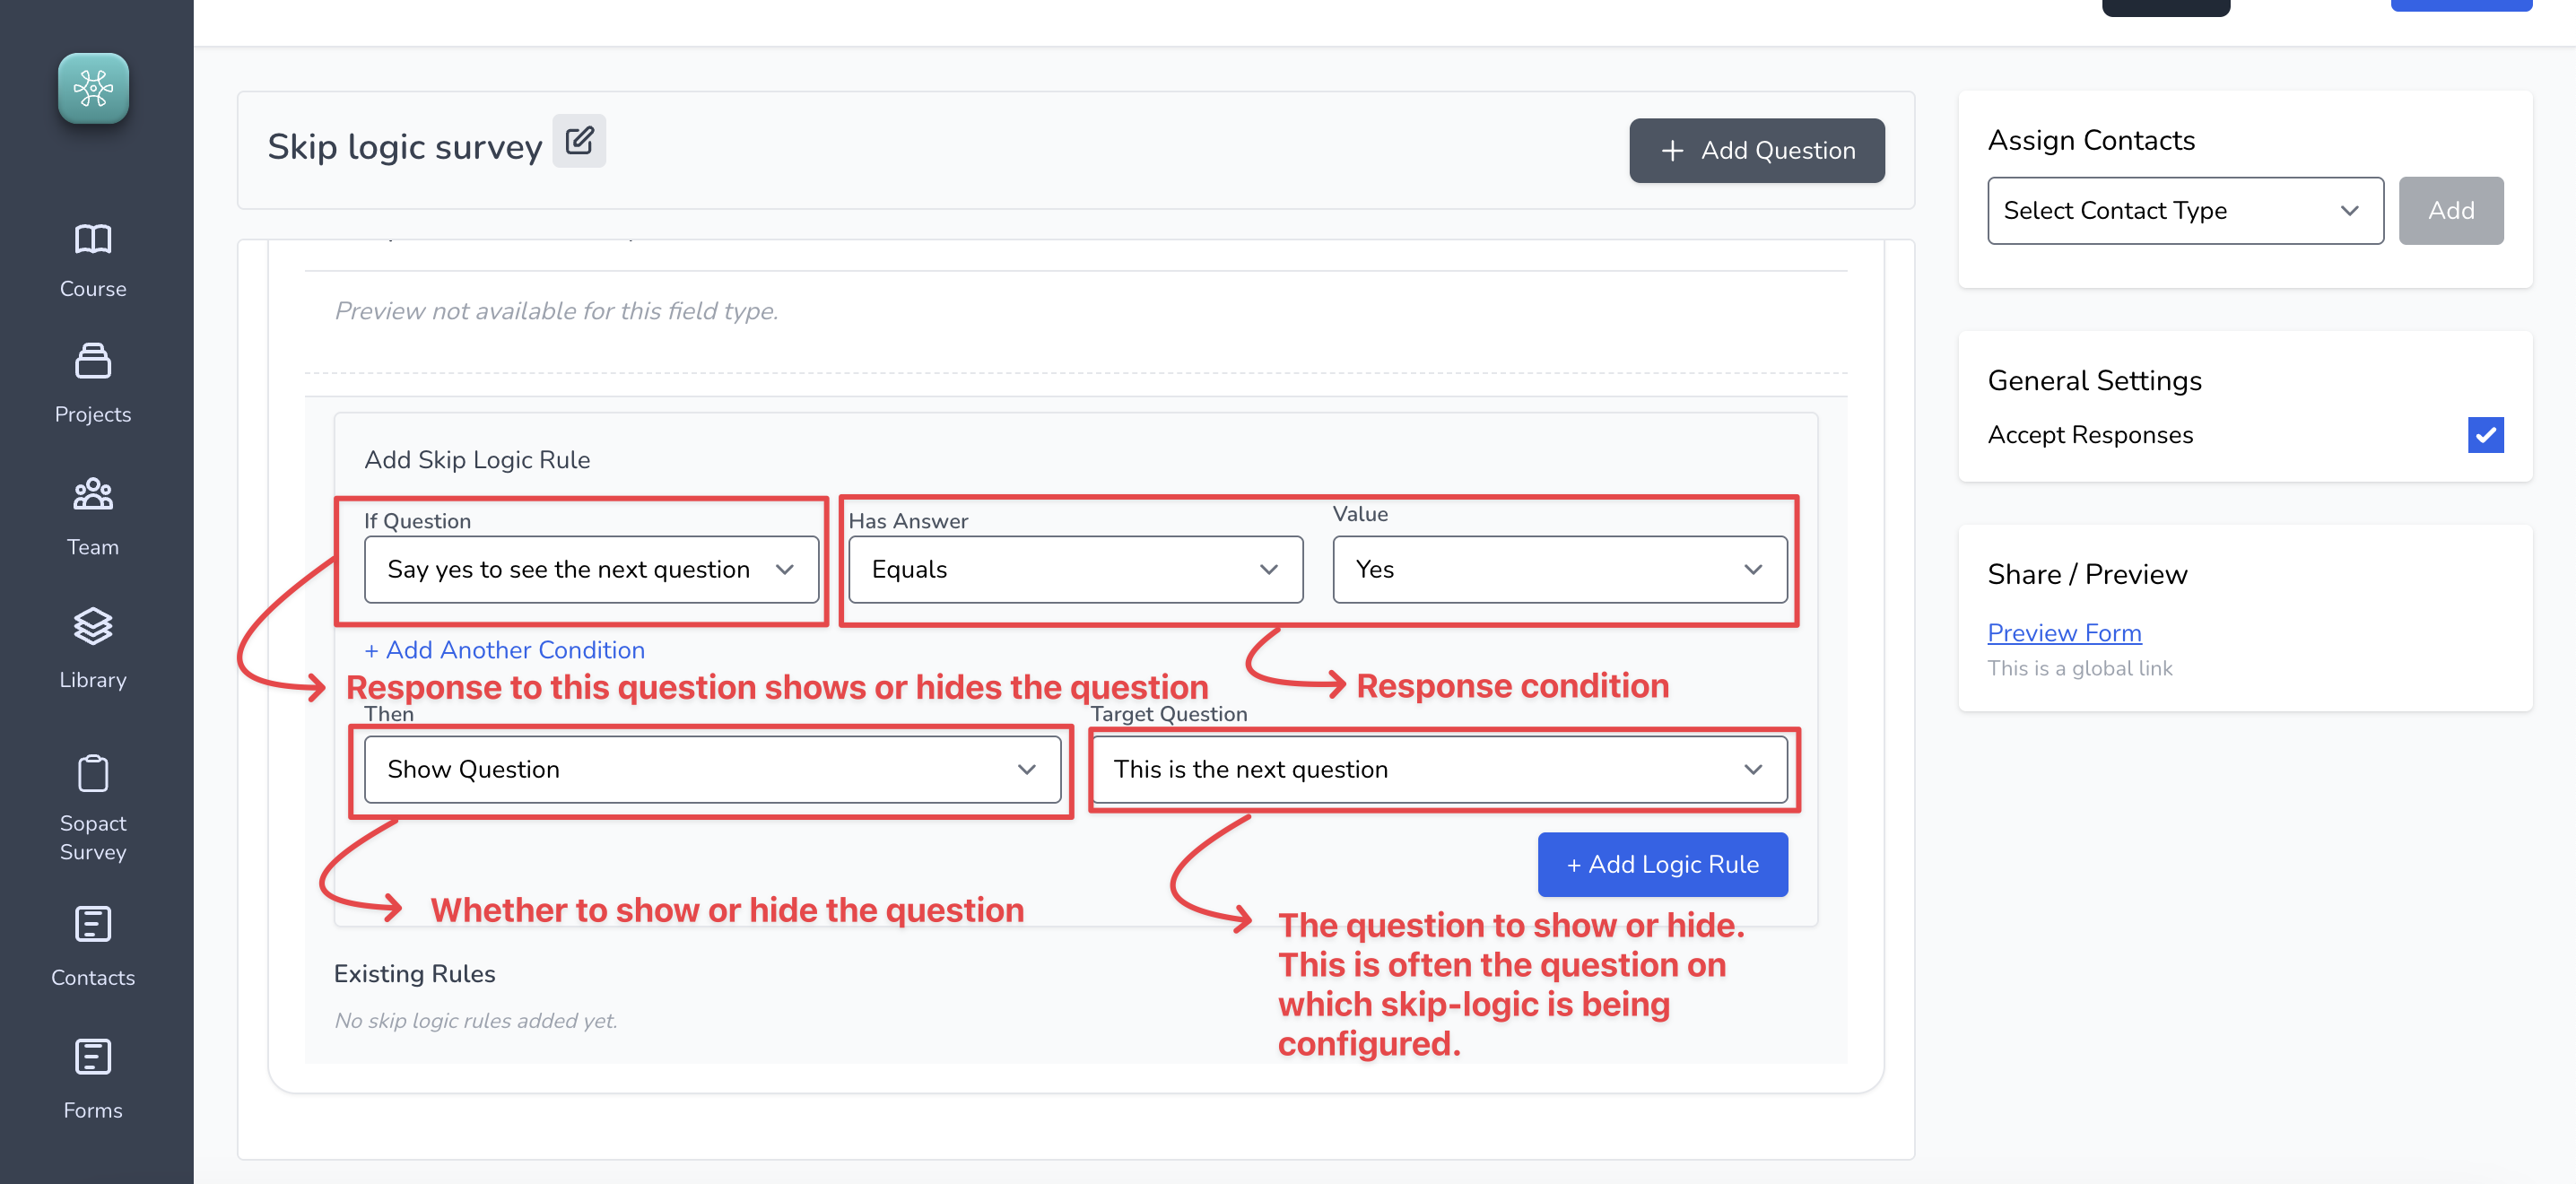
Task: Open the Then Show Question dropdown
Action: (712, 770)
